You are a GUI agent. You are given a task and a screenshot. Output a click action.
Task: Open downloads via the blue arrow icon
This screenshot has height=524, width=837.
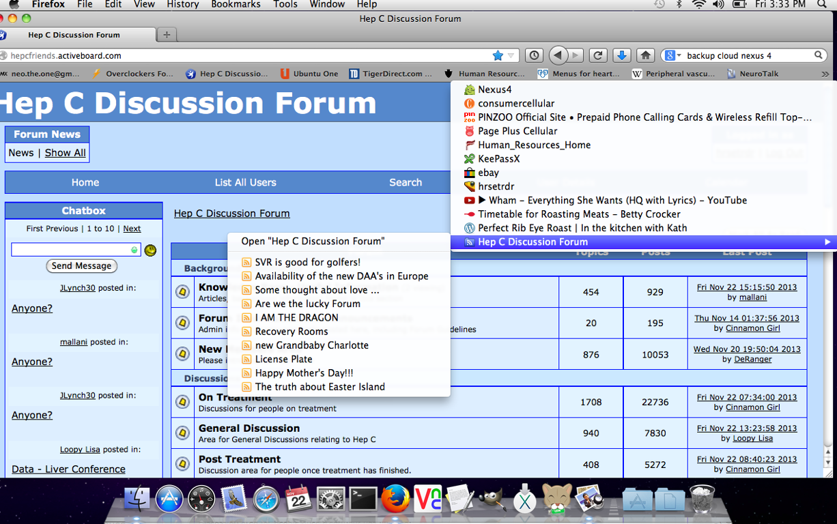pos(621,55)
